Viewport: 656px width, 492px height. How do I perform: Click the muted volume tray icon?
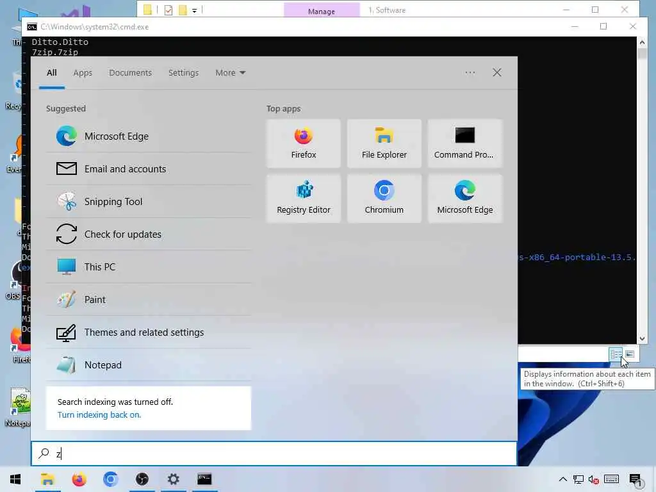(593, 479)
